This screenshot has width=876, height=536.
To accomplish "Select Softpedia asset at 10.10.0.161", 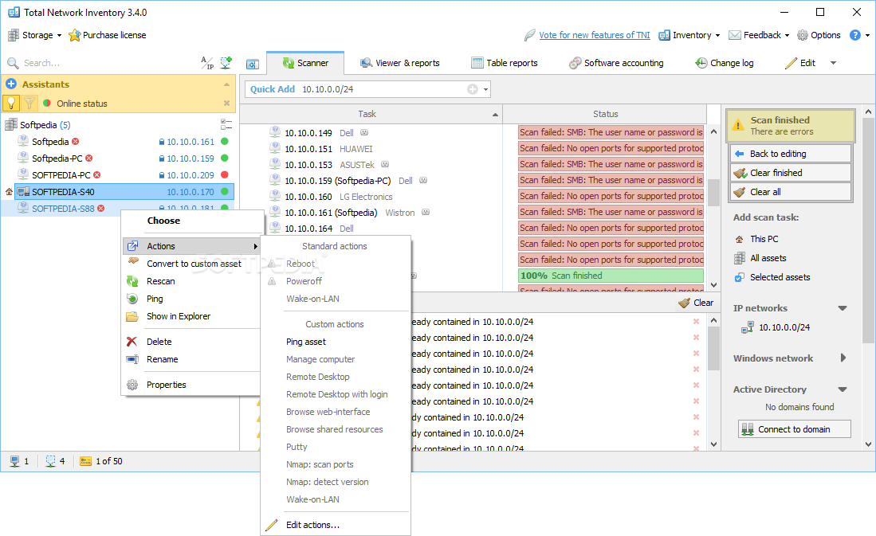I will (x=123, y=142).
